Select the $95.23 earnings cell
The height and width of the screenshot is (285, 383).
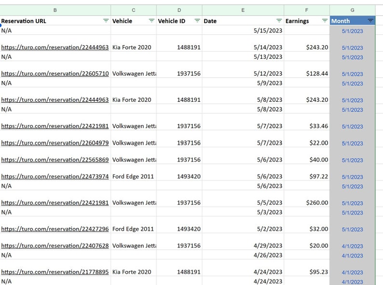coord(307,268)
